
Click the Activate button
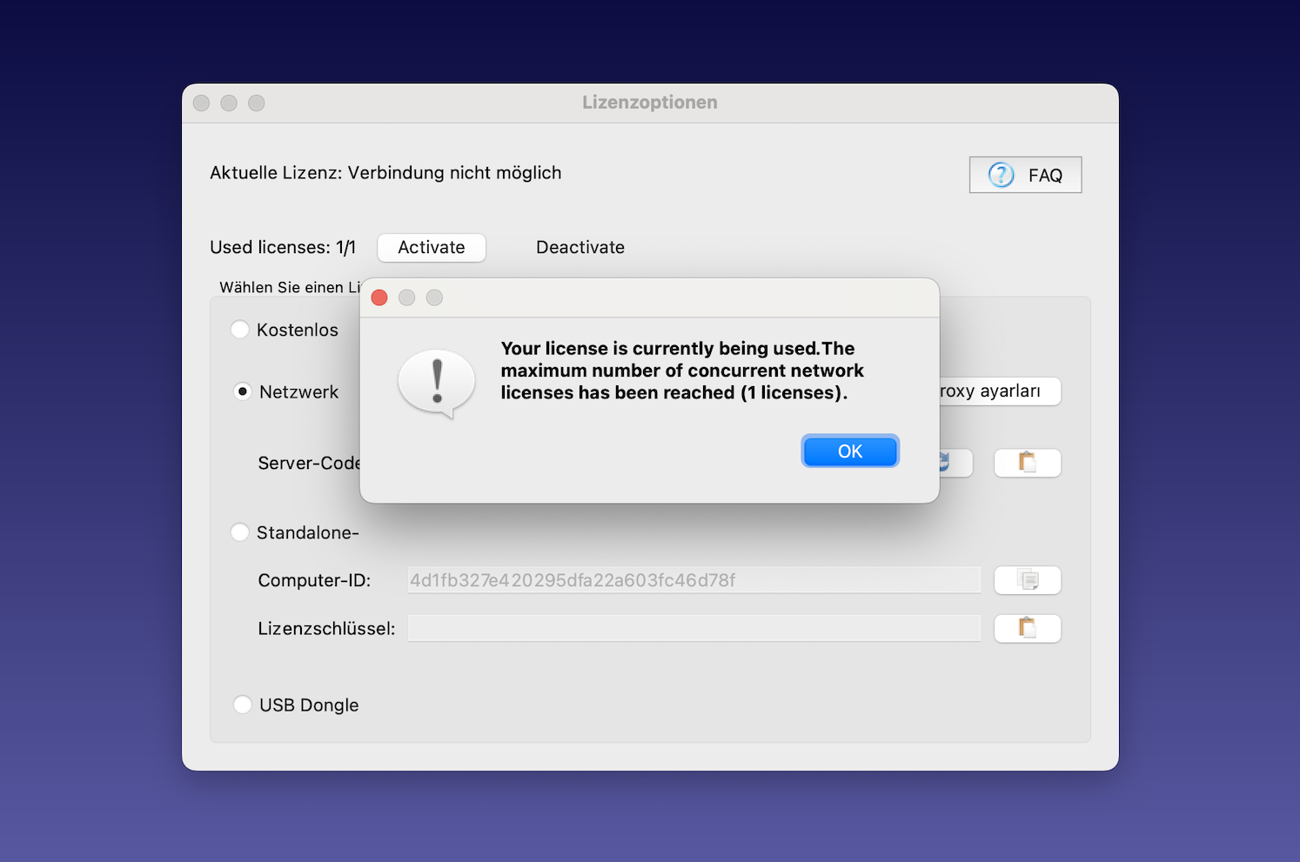[431, 247]
